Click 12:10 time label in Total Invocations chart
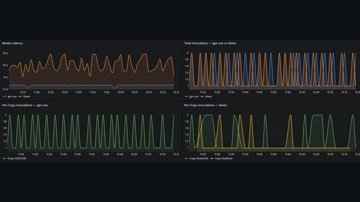The height and width of the screenshot is (202, 360). pyautogui.click(x=330, y=92)
